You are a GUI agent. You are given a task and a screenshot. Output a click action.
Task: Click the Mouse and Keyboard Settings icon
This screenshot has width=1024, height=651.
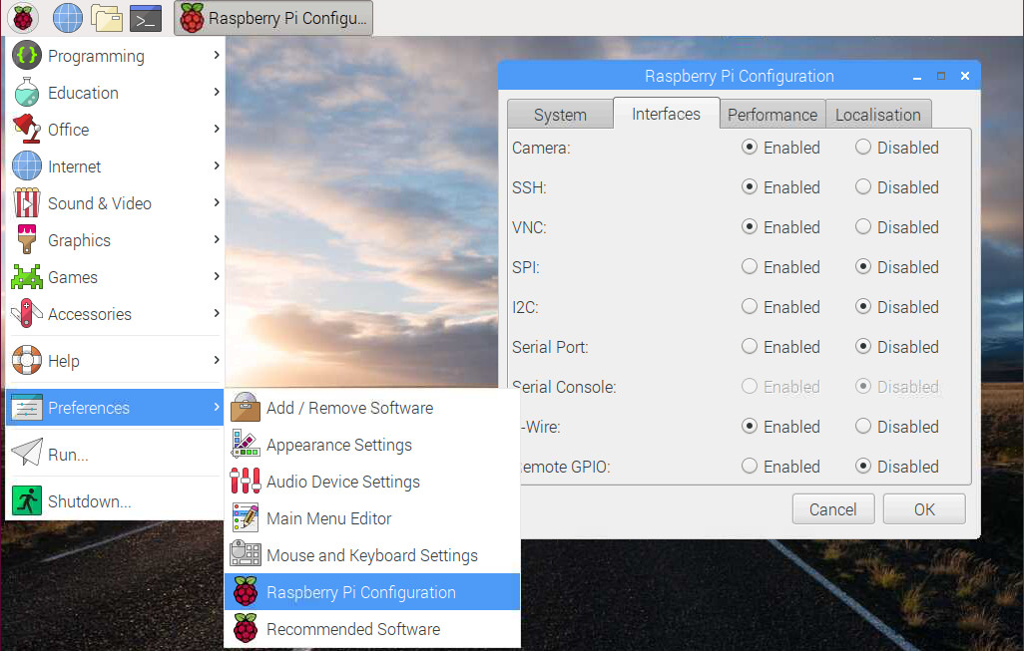click(246, 554)
